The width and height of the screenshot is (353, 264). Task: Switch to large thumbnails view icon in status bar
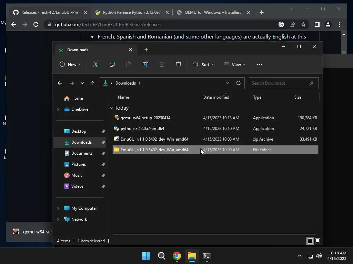click(317, 241)
